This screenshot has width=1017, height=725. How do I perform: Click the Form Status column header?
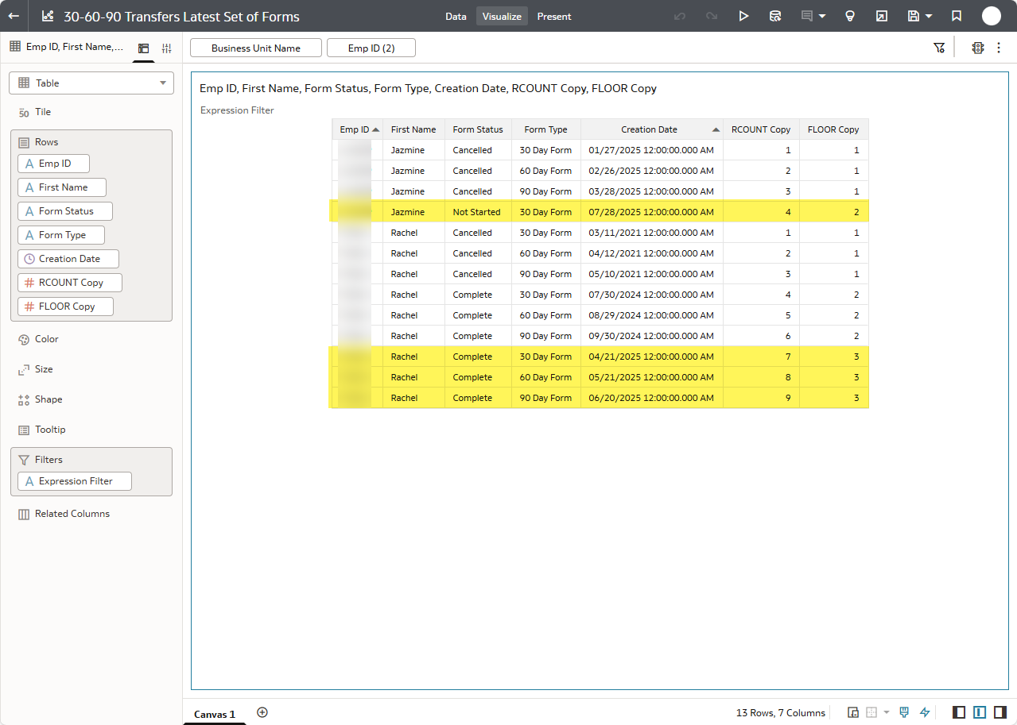coord(478,129)
